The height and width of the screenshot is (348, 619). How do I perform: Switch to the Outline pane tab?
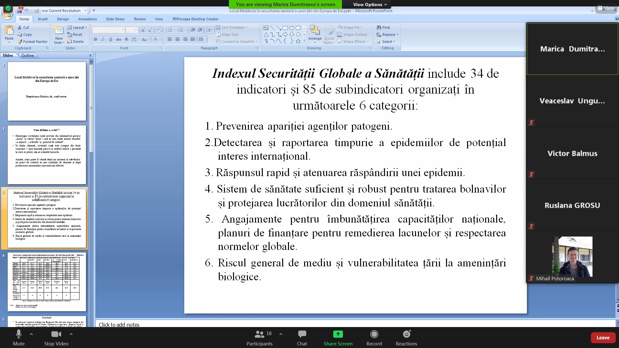(x=27, y=55)
